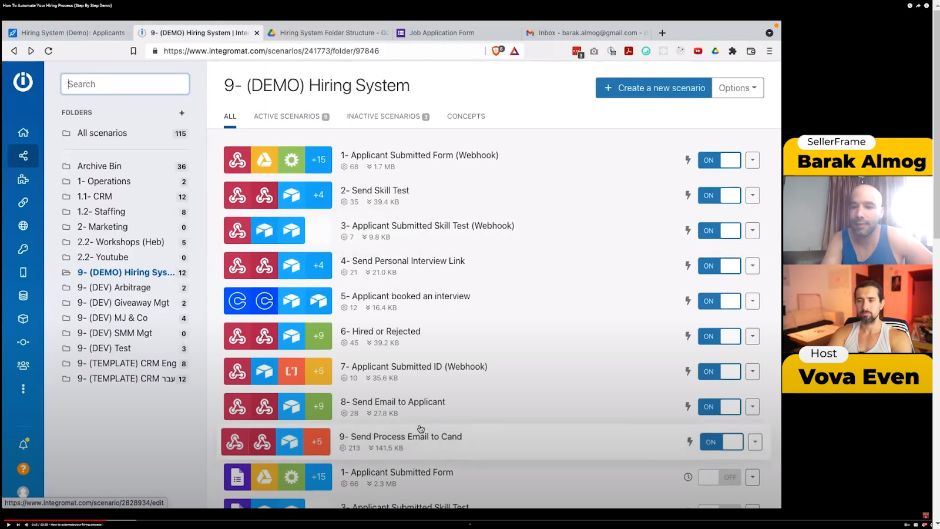Image resolution: width=940 pixels, height=529 pixels.
Task: Reload the page in browser toolbar
Action: click(x=49, y=51)
